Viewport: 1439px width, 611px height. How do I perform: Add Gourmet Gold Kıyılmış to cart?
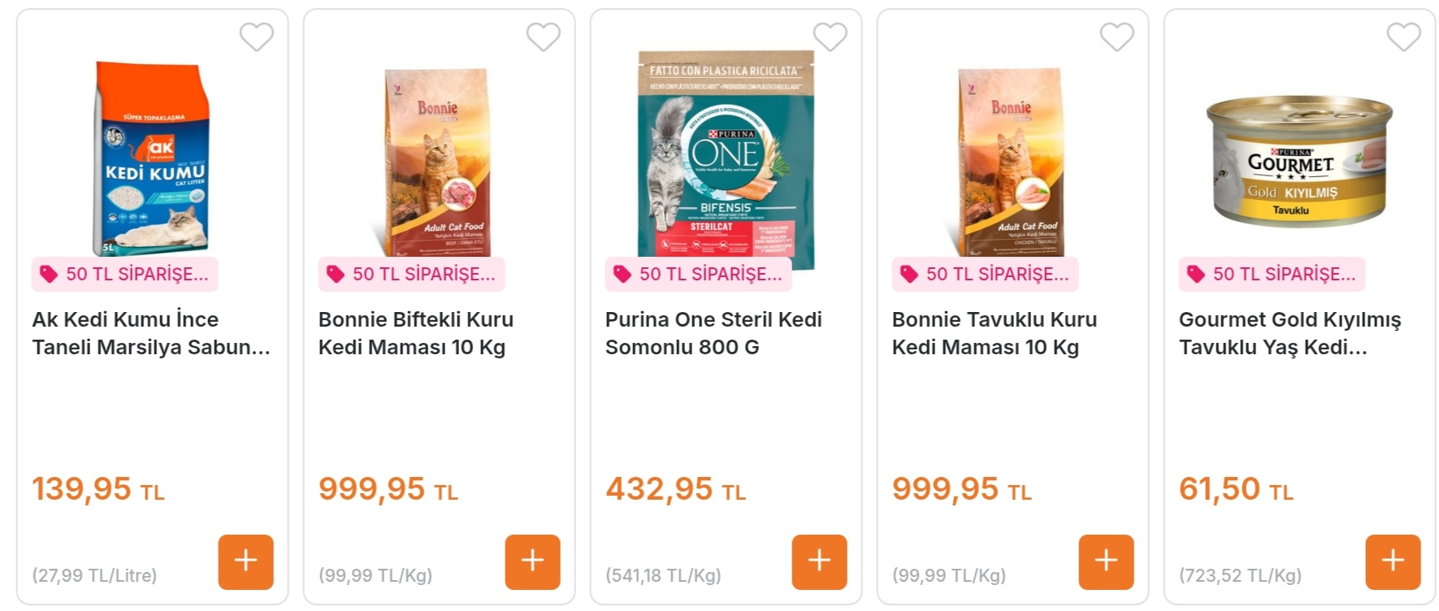(x=1393, y=561)
